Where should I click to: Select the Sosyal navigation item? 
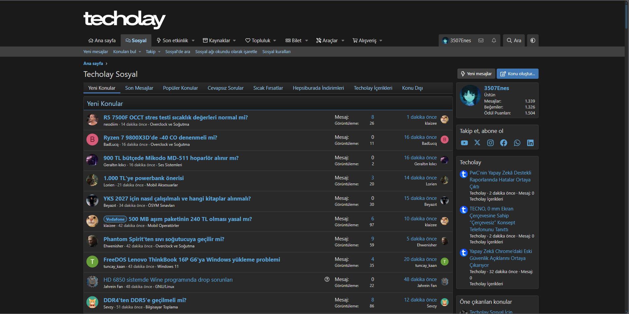click(136, 41)
